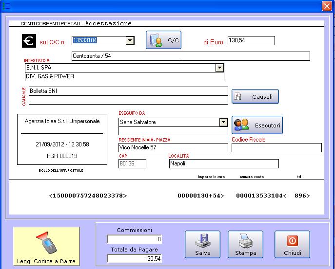Save the payment with Salva

tap(202, 245)
